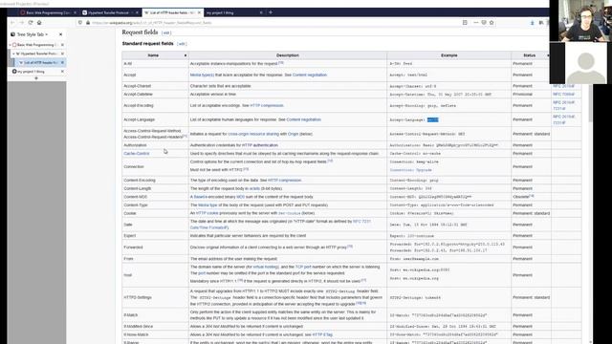The height and width of the screenshot is (344, 612).
Task: Close the Hypertext Transfer Protocol tab
Action: pyautogui.click(x=137, y=12)
